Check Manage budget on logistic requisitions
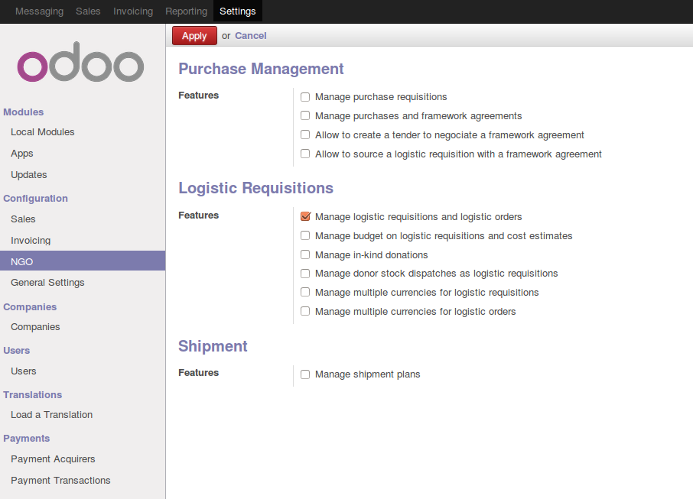693x499 pixels. click(305, 236)
